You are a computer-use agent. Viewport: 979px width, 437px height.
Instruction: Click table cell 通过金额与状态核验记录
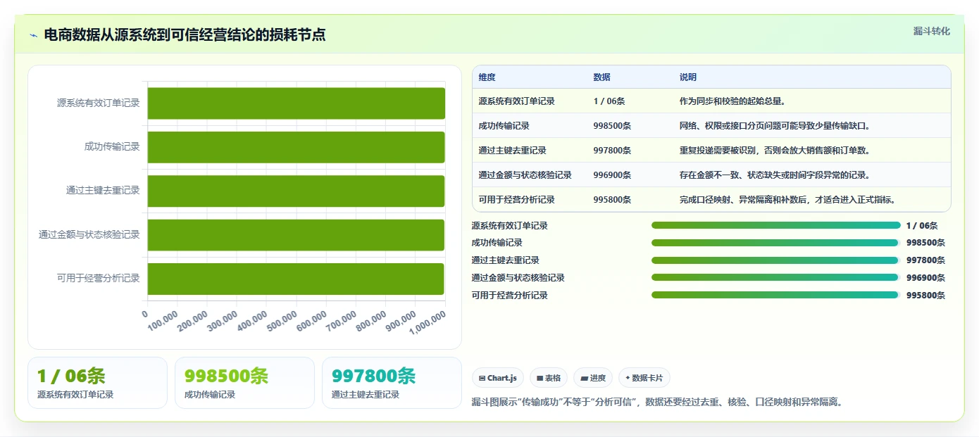click(525, 175)
